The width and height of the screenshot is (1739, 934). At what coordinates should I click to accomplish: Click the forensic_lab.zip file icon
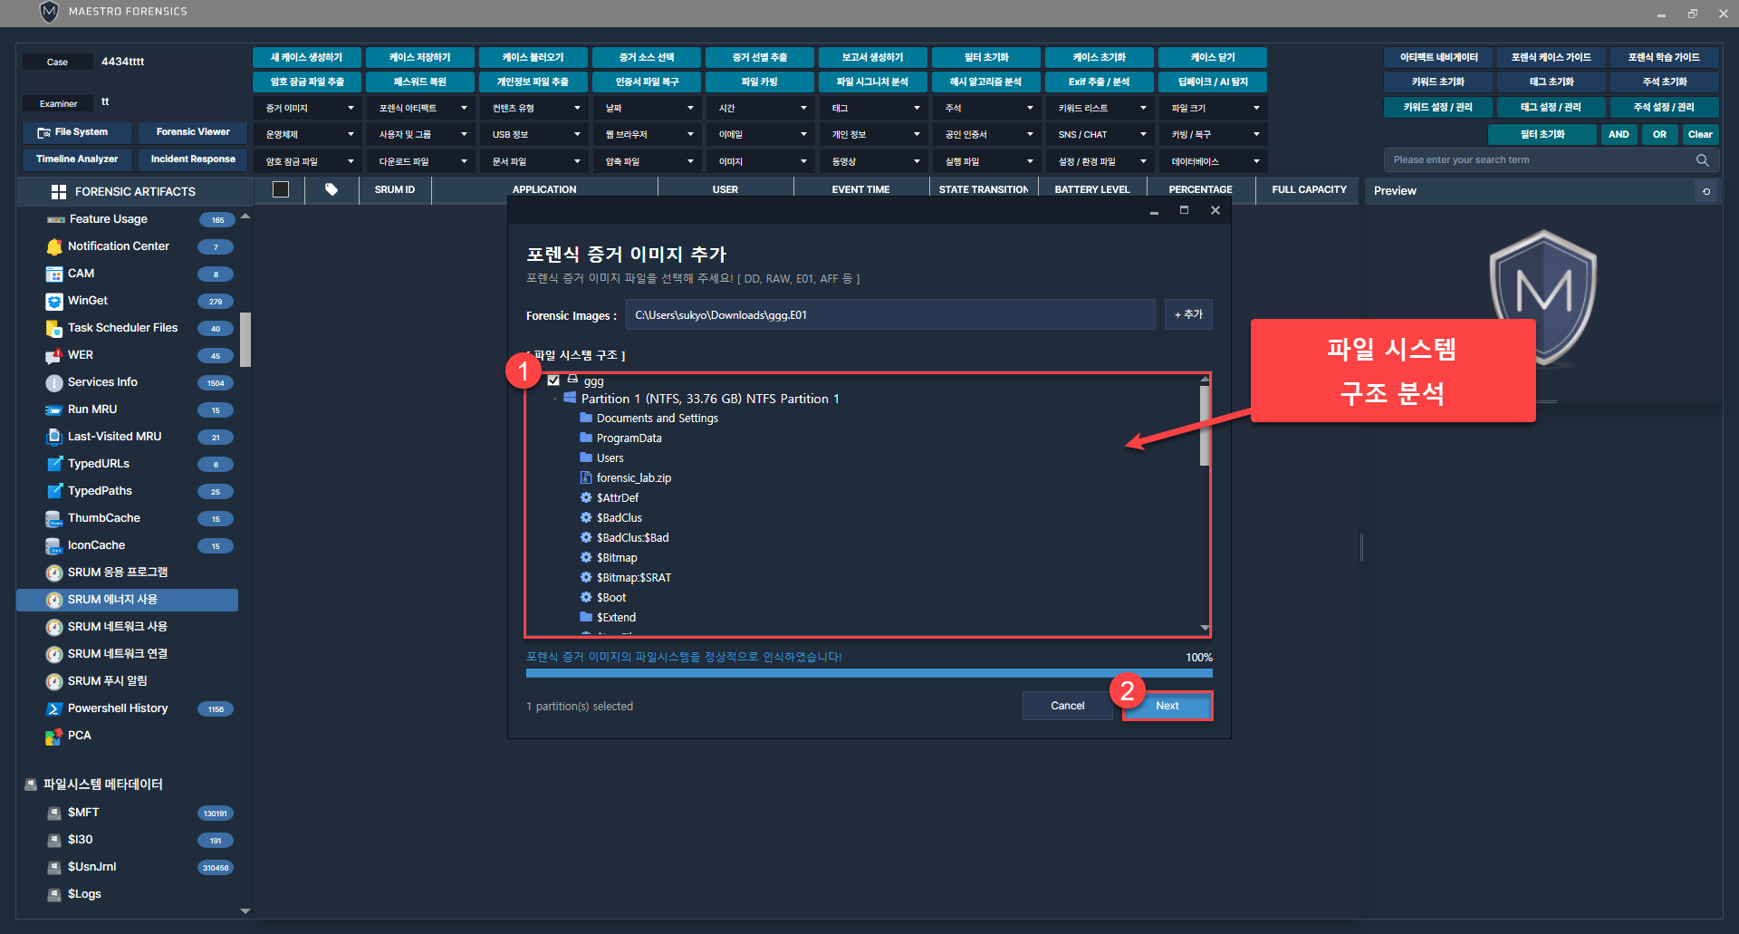pyautogui.click(x=586, y=477)
